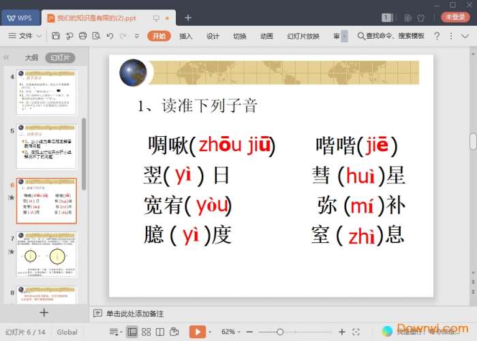
Task: Open help question mark icon
Action: [x=437, y=36]
